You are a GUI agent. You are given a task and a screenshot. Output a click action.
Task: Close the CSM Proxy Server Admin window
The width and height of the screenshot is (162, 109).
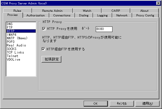point(158,3)
